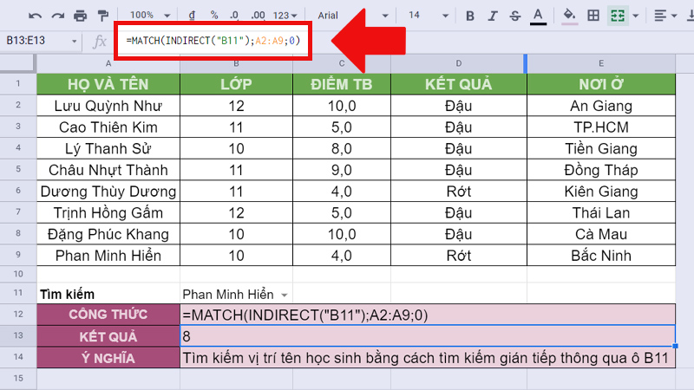This screenshot has height=390, width=694.
Task: Click the select-all corner box
Action: (17, 63)
